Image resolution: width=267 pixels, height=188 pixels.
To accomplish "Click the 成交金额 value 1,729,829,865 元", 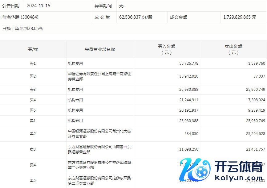I will pos(240,17).
